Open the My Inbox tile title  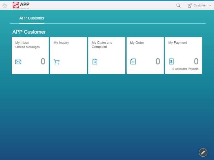click(22, 43)
